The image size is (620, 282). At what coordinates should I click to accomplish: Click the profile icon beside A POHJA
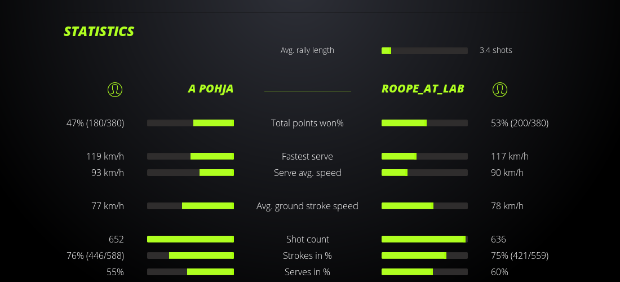(114, 89)
